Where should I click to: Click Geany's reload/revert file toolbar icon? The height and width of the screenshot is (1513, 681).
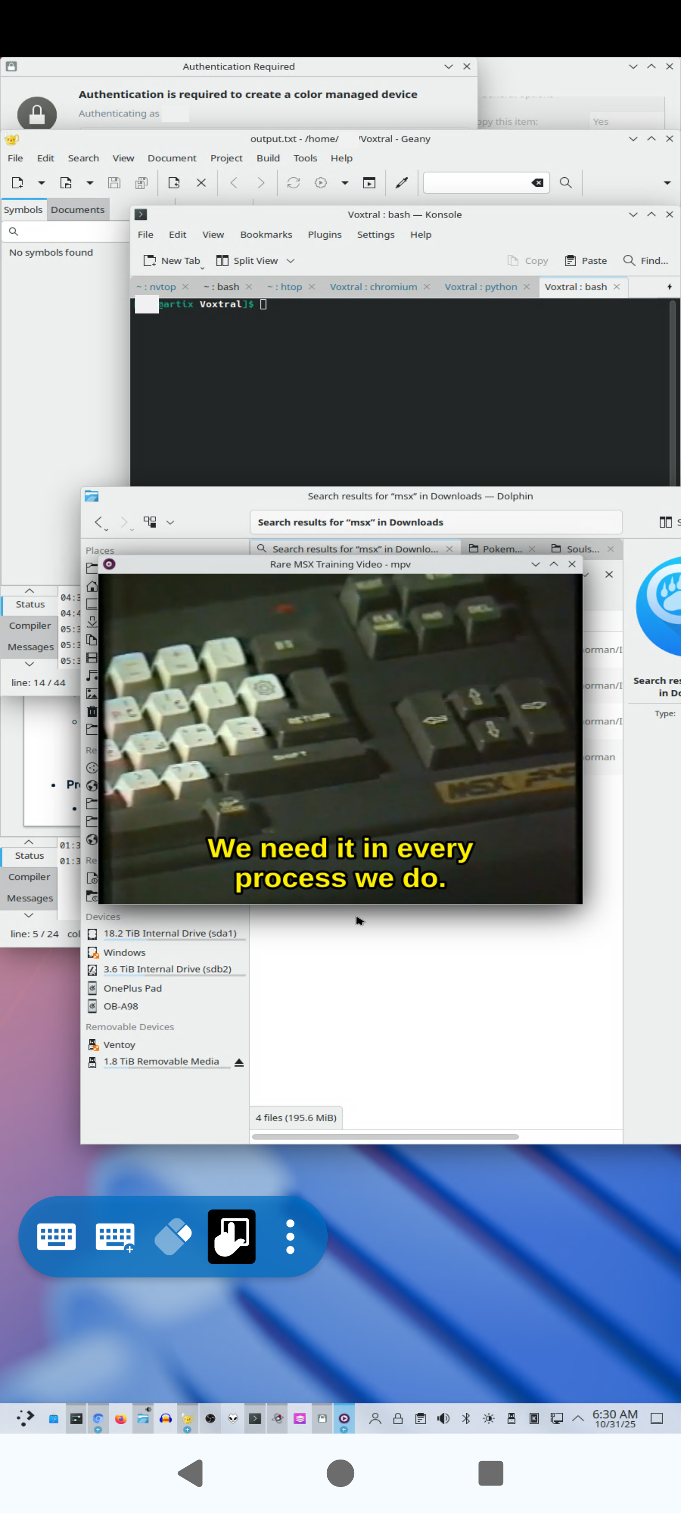click(x=174, y=183)
